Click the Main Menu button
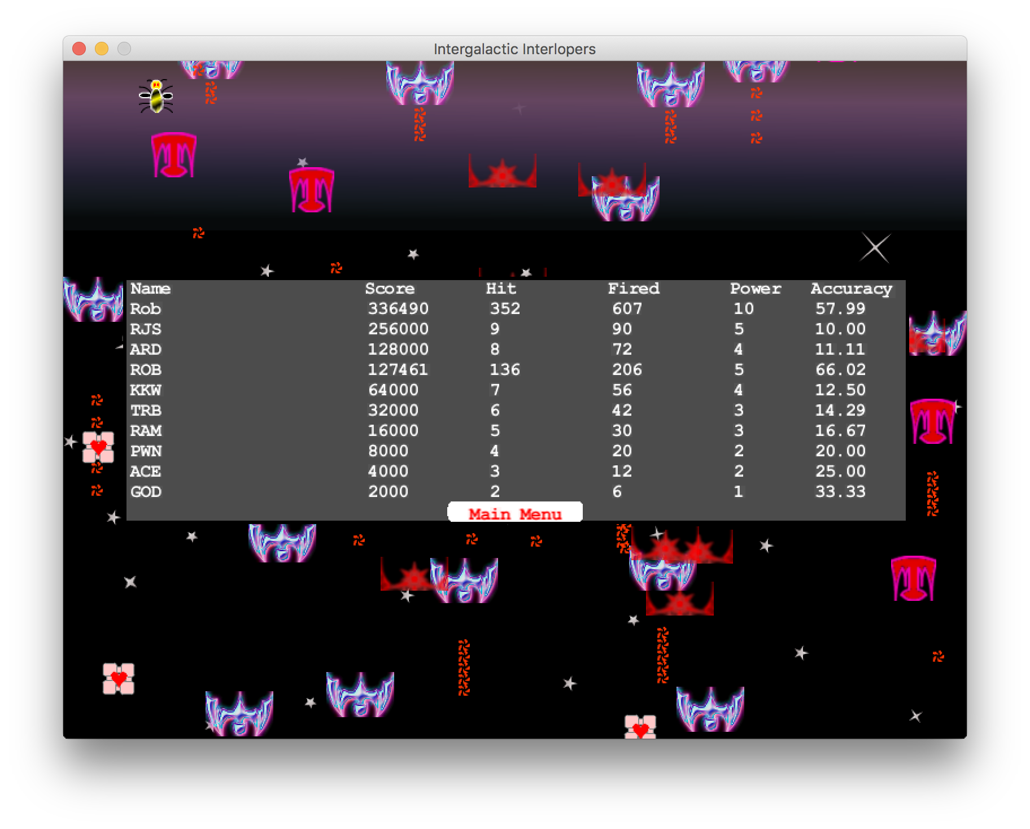The height and width of the screenshot is (829, 1030). tap(514, 512)
